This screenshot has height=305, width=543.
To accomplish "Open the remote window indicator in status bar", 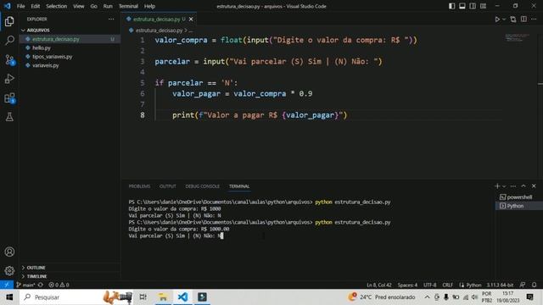I will pos(7,285).
